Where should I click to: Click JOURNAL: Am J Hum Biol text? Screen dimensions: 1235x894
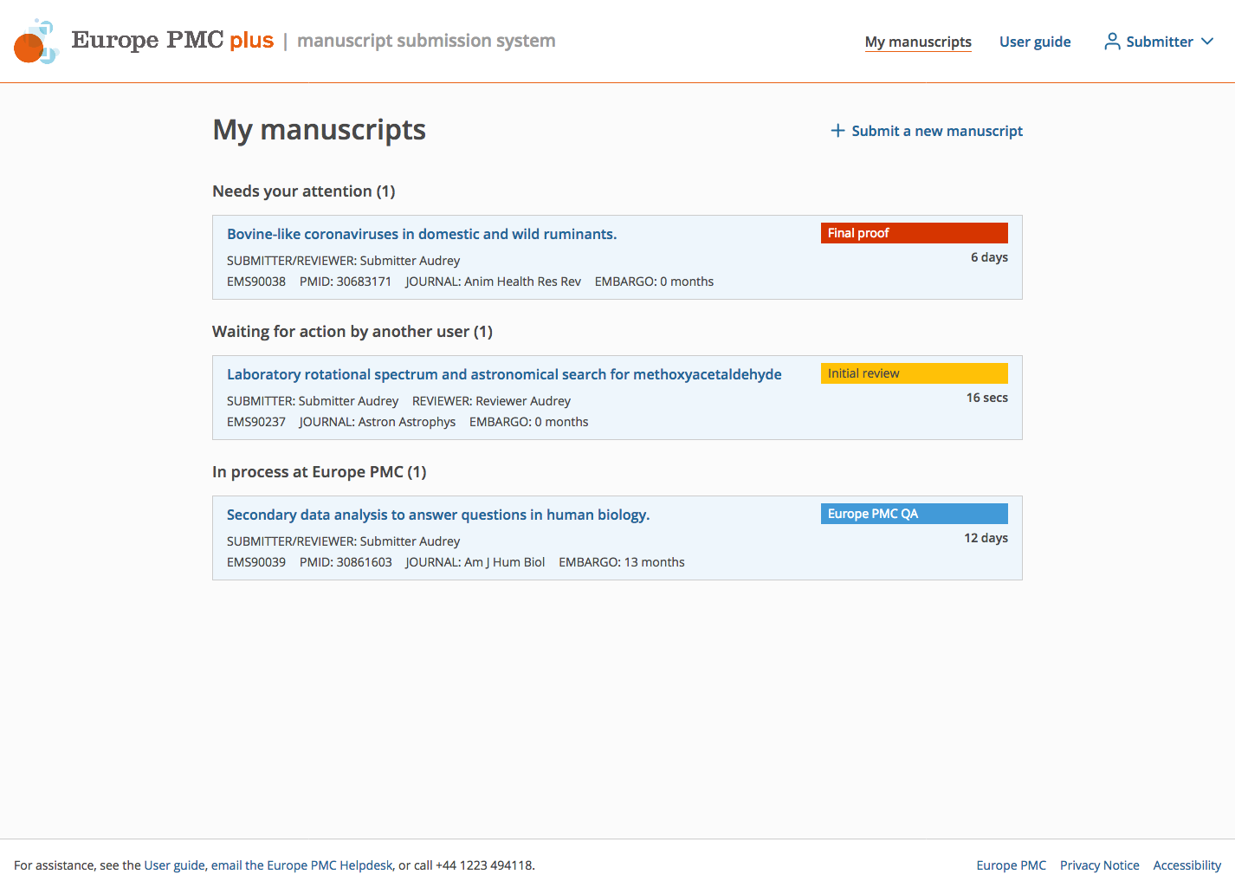click(475, 562)
